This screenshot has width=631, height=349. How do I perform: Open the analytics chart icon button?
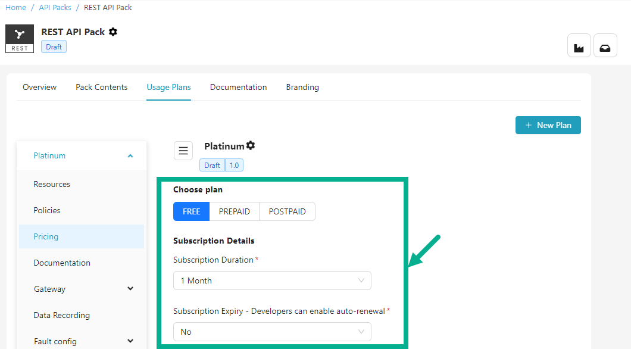click(579, 45)
